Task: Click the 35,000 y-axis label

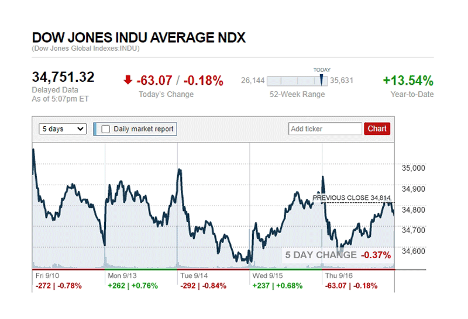Action: coord(413,168)
